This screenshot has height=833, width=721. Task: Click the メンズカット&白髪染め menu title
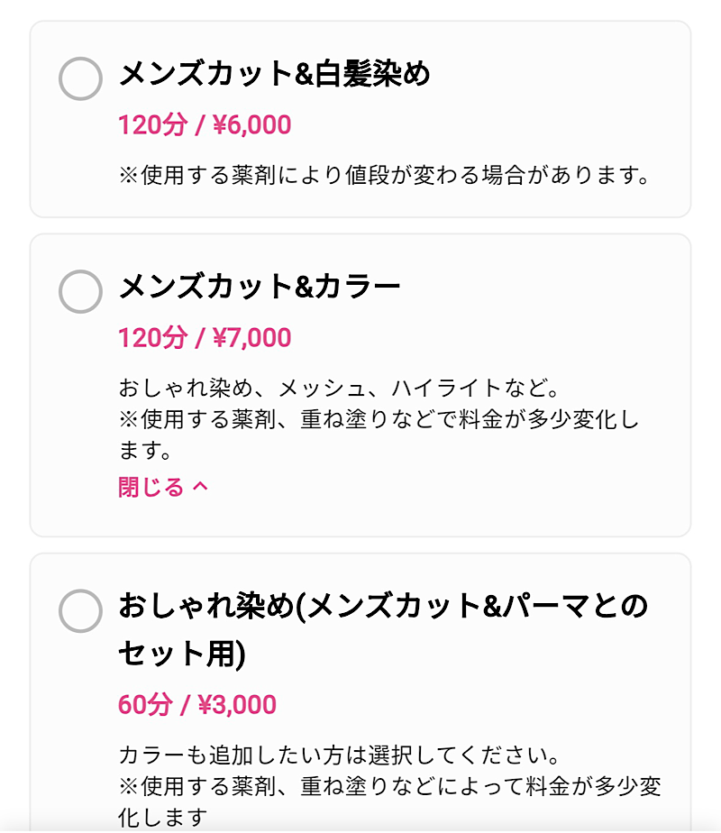(275, 74)
